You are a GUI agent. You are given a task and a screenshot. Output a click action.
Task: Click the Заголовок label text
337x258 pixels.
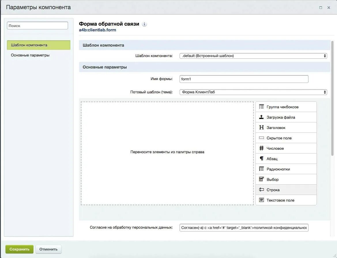click(x=276, y=128)
